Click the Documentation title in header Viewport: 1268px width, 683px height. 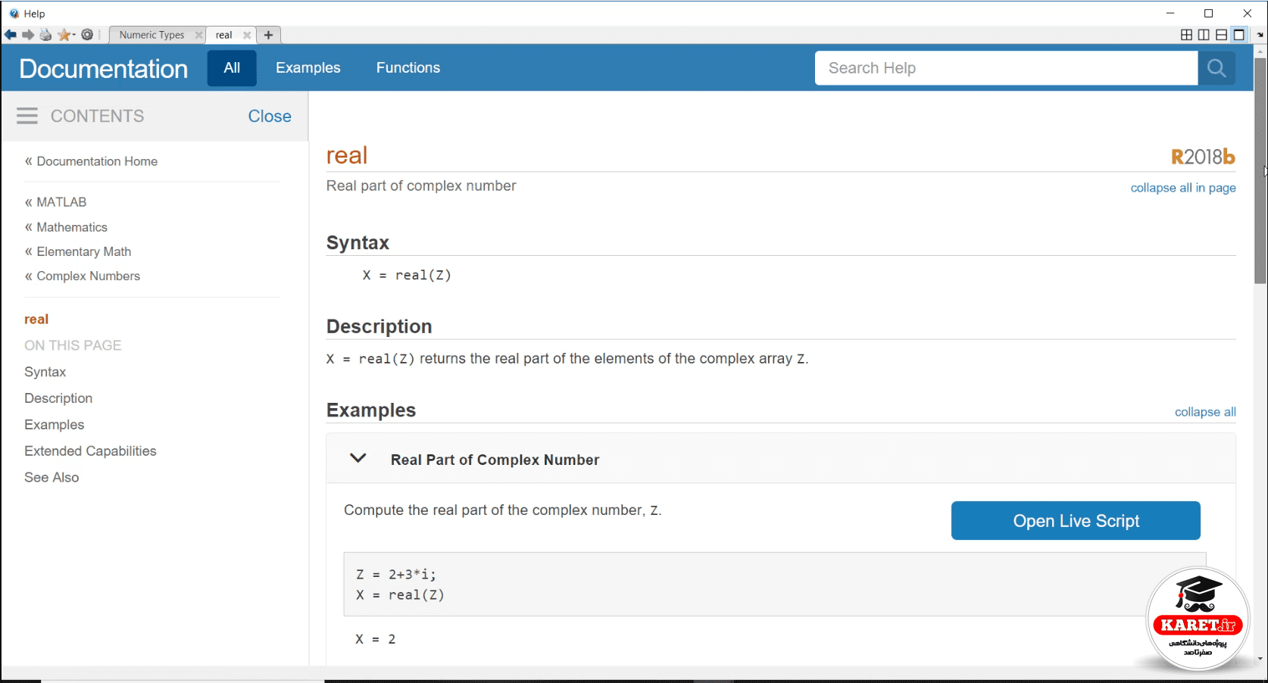point(103,69)
